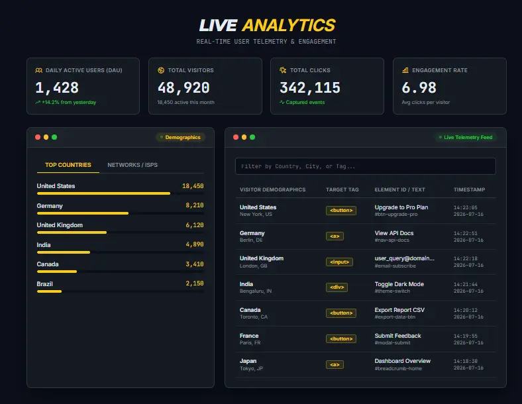Click 'New York, US' location text

tap(256, 215)
